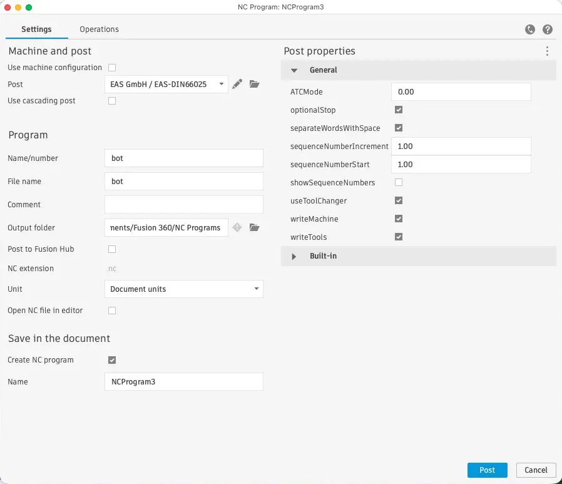Open folder icon beside the Post dropdown
562x484 pixels.
[254, 84]
